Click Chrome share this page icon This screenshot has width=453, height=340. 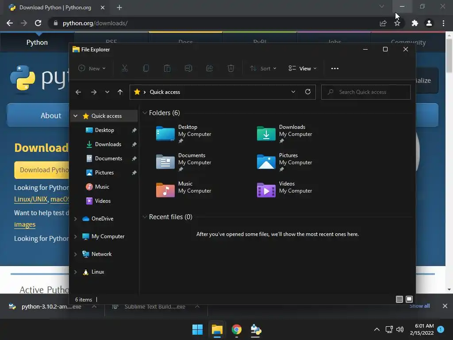pyautogui.click(x=383, y=23)
